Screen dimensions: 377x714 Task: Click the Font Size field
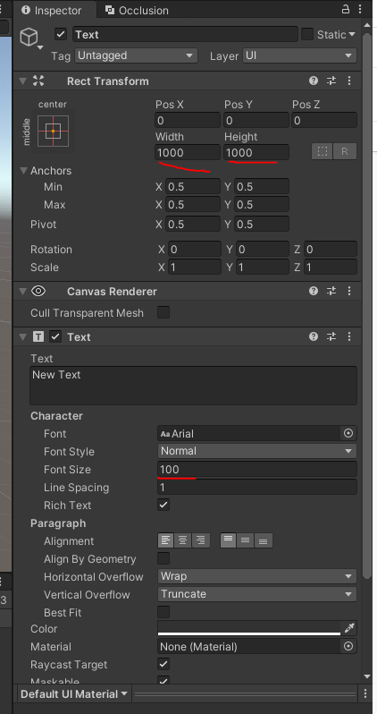[257, 469]
